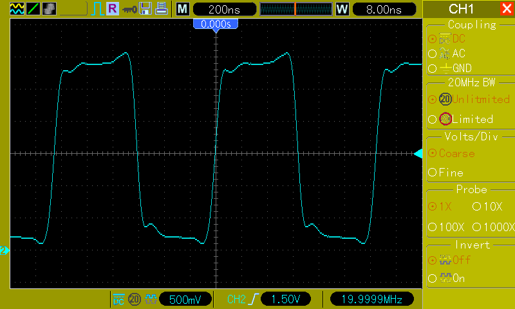Select Unlimited bandwidth option
Image resolution: width=515 pixels, height=309 pixels.
click(469, 99)
